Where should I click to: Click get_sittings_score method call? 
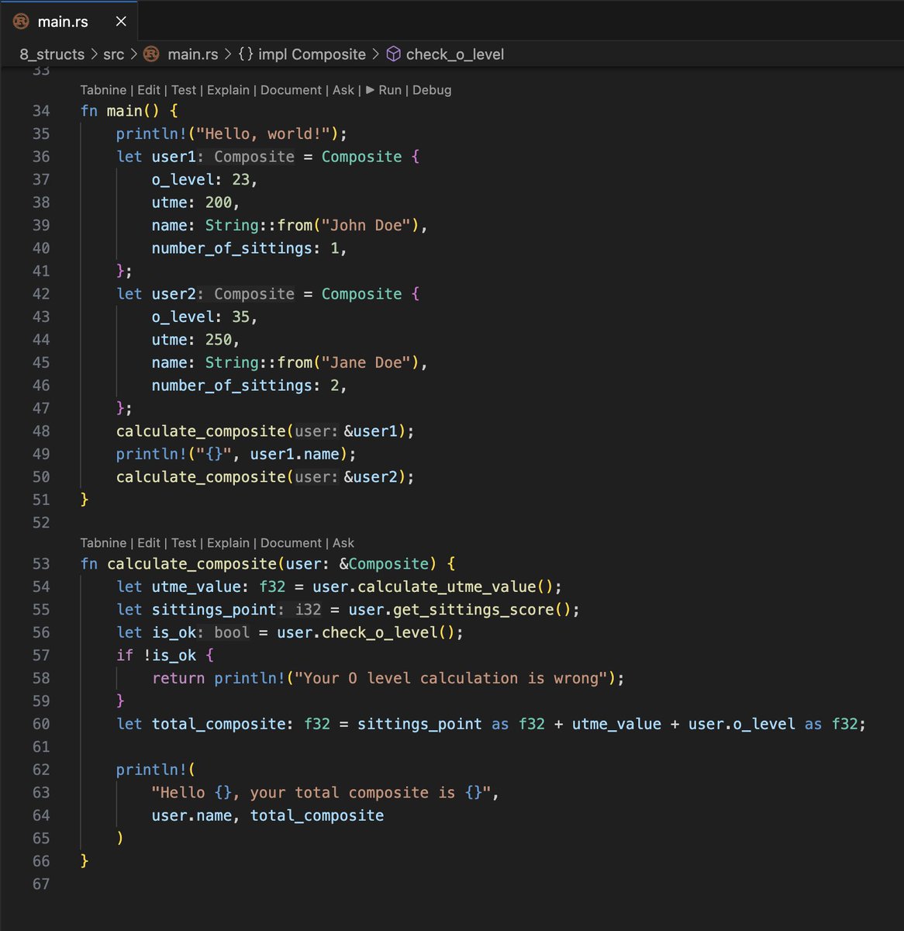pos(473,610)
